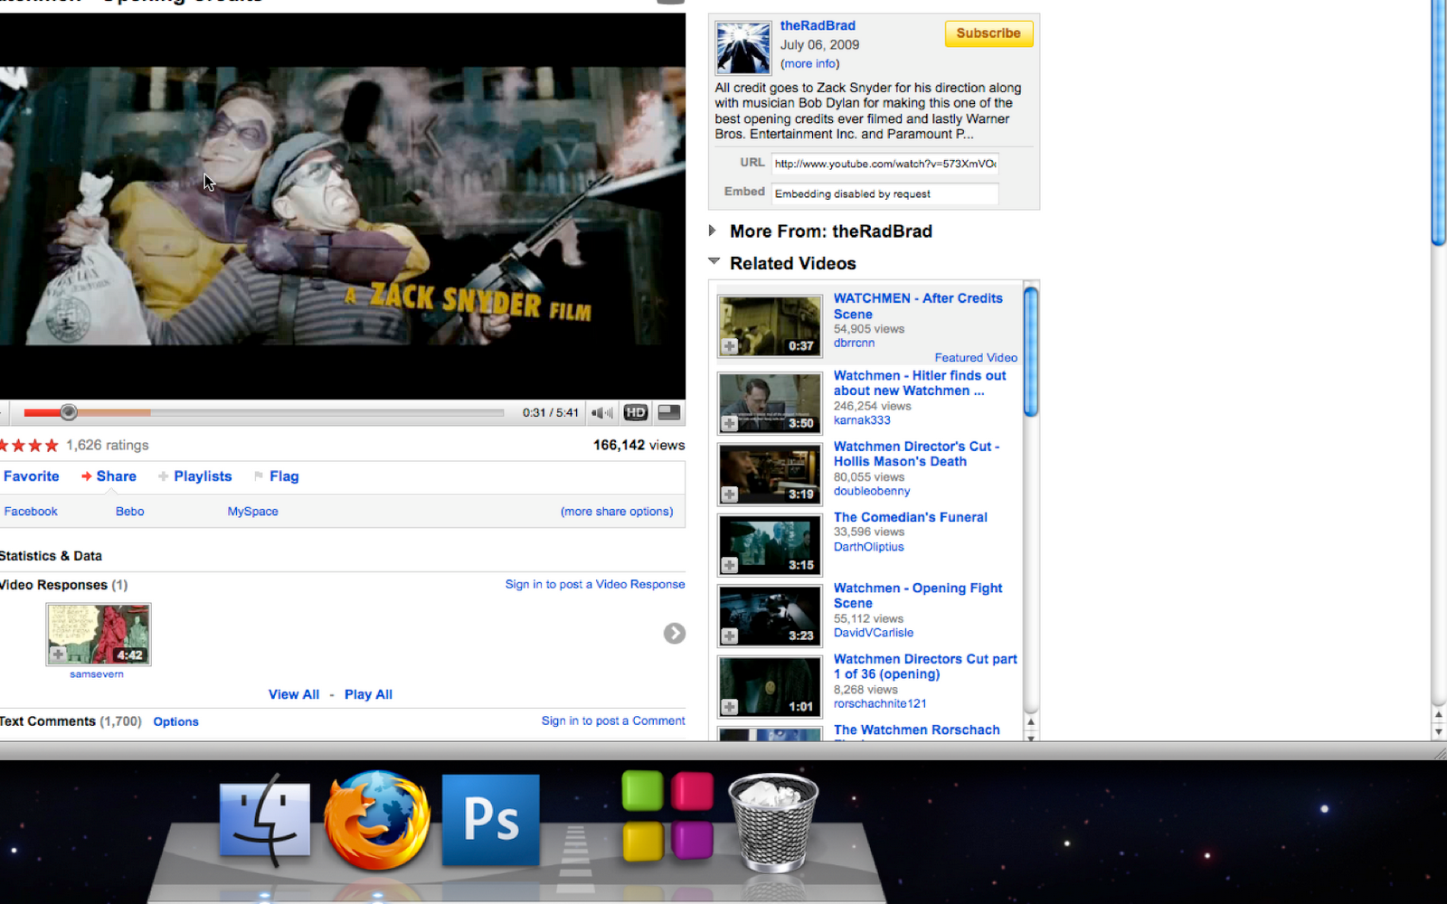Select the video URL input field

(x=885, y=164)
